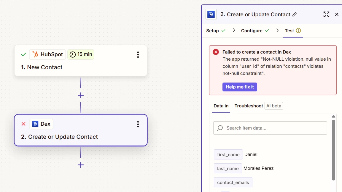Click the HubSpot app logo

pyautogui.click(x=35, y=54)
